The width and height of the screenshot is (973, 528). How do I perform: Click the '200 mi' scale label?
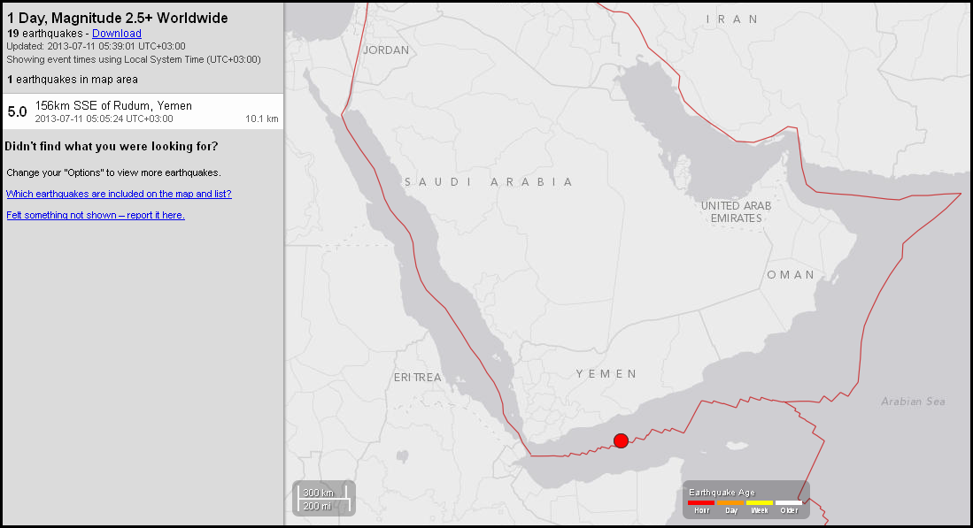(317, 506)
